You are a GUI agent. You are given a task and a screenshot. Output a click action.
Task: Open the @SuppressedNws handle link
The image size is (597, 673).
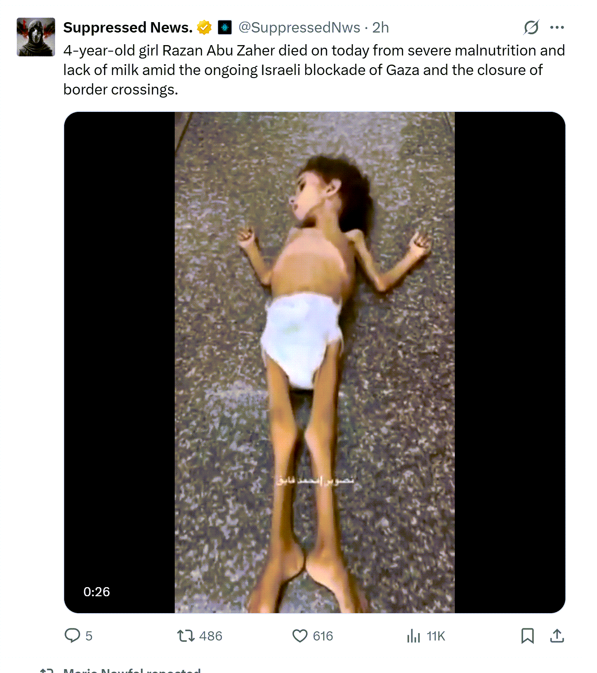300,27
